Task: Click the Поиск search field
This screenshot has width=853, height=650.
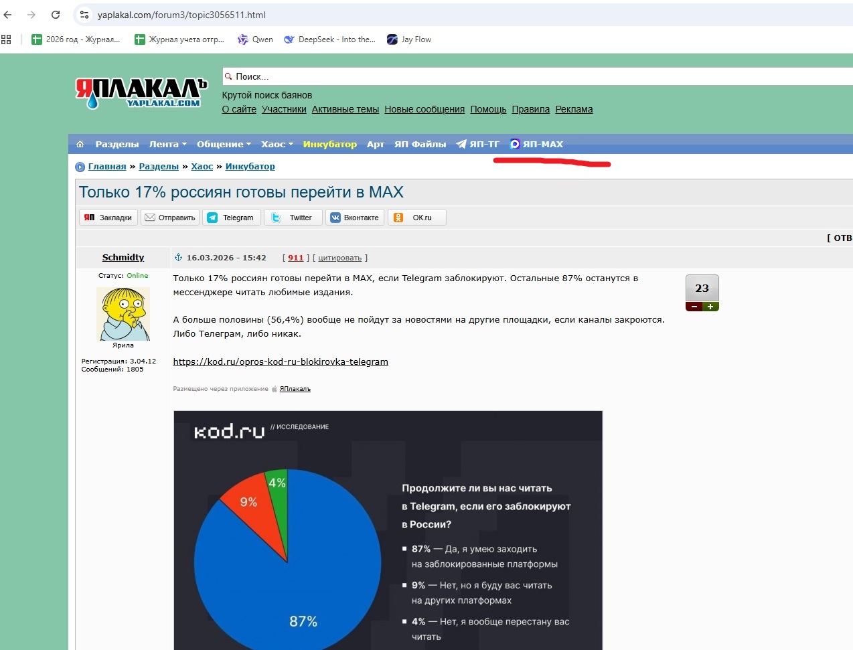Action: point(538,76)
